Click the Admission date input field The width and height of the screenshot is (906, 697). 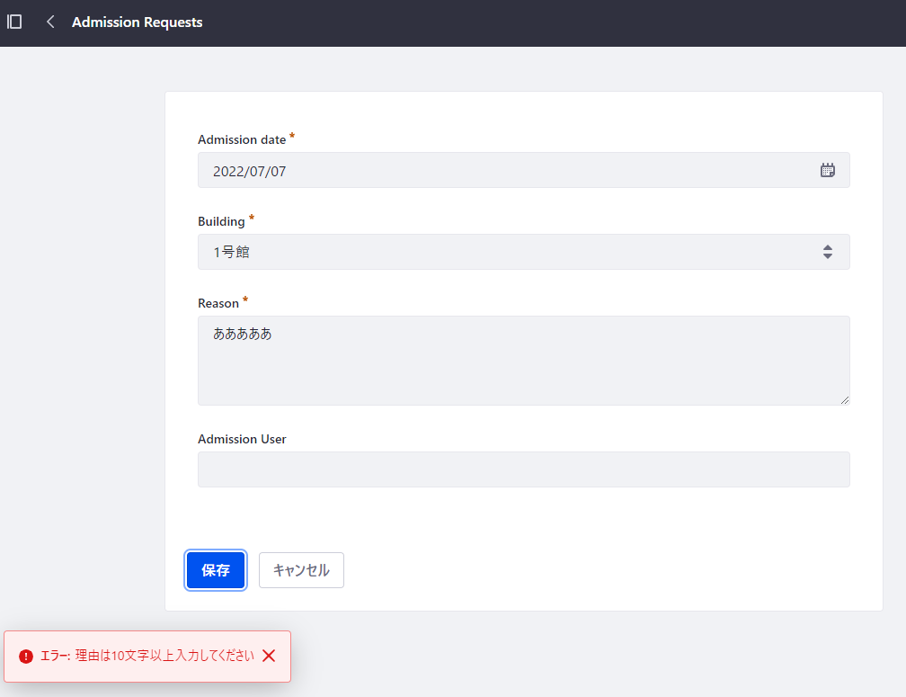coord(523,170)
